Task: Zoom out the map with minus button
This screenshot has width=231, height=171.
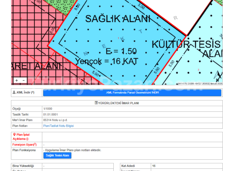Action: click(24, 80)
